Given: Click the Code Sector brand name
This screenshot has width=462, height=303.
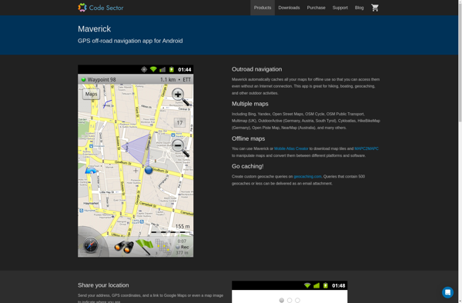Looking at the screenshot, I should coord(106,8).
